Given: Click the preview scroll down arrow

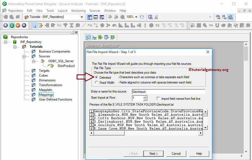Looking at the screenshot, I should (205, 128).
